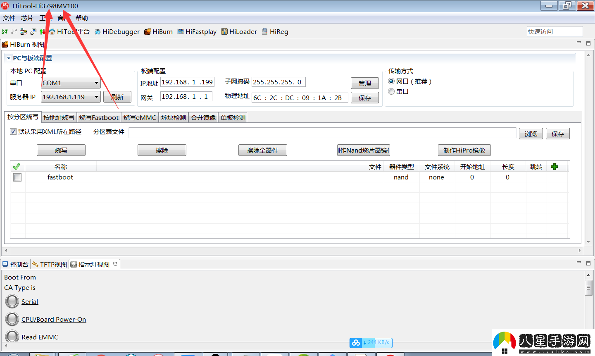Open the 芯片 menu
The height and width of the screenshot is (356, 595).
27,18
